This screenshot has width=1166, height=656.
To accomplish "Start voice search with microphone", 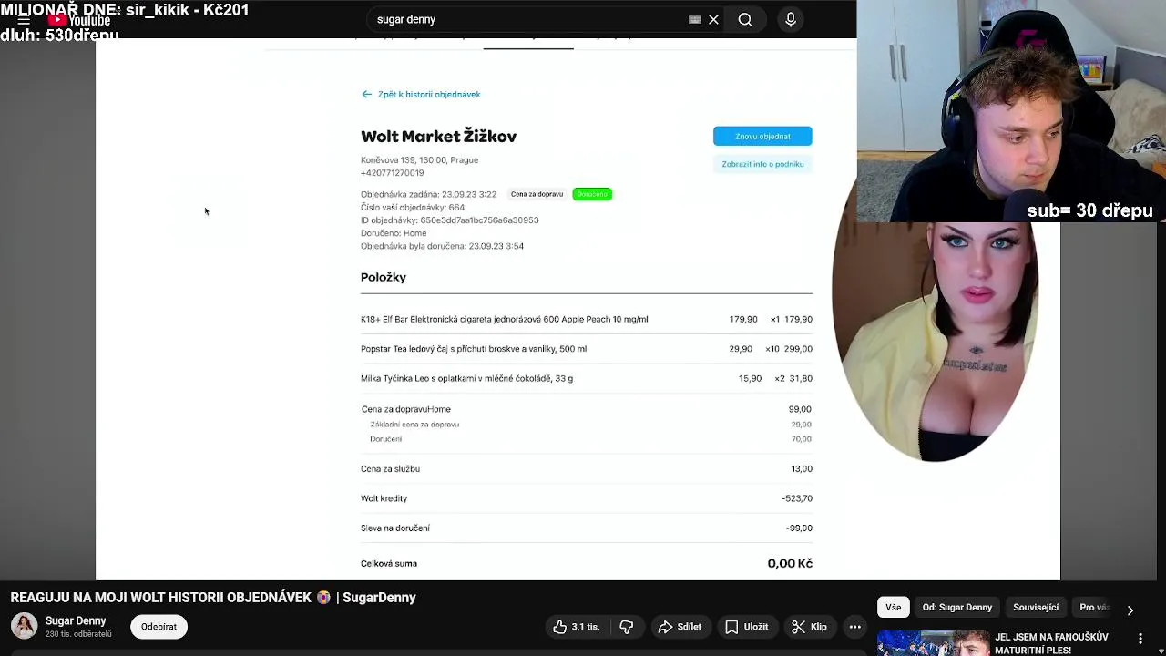I will click(791, 19).
